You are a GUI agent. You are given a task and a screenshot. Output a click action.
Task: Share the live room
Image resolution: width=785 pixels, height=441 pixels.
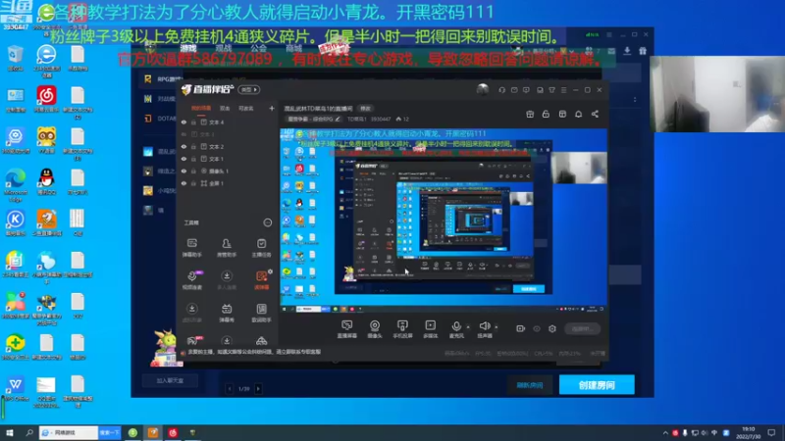(x=595, y=114)
